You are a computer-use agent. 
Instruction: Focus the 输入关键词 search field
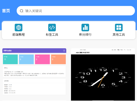[76, 11]
